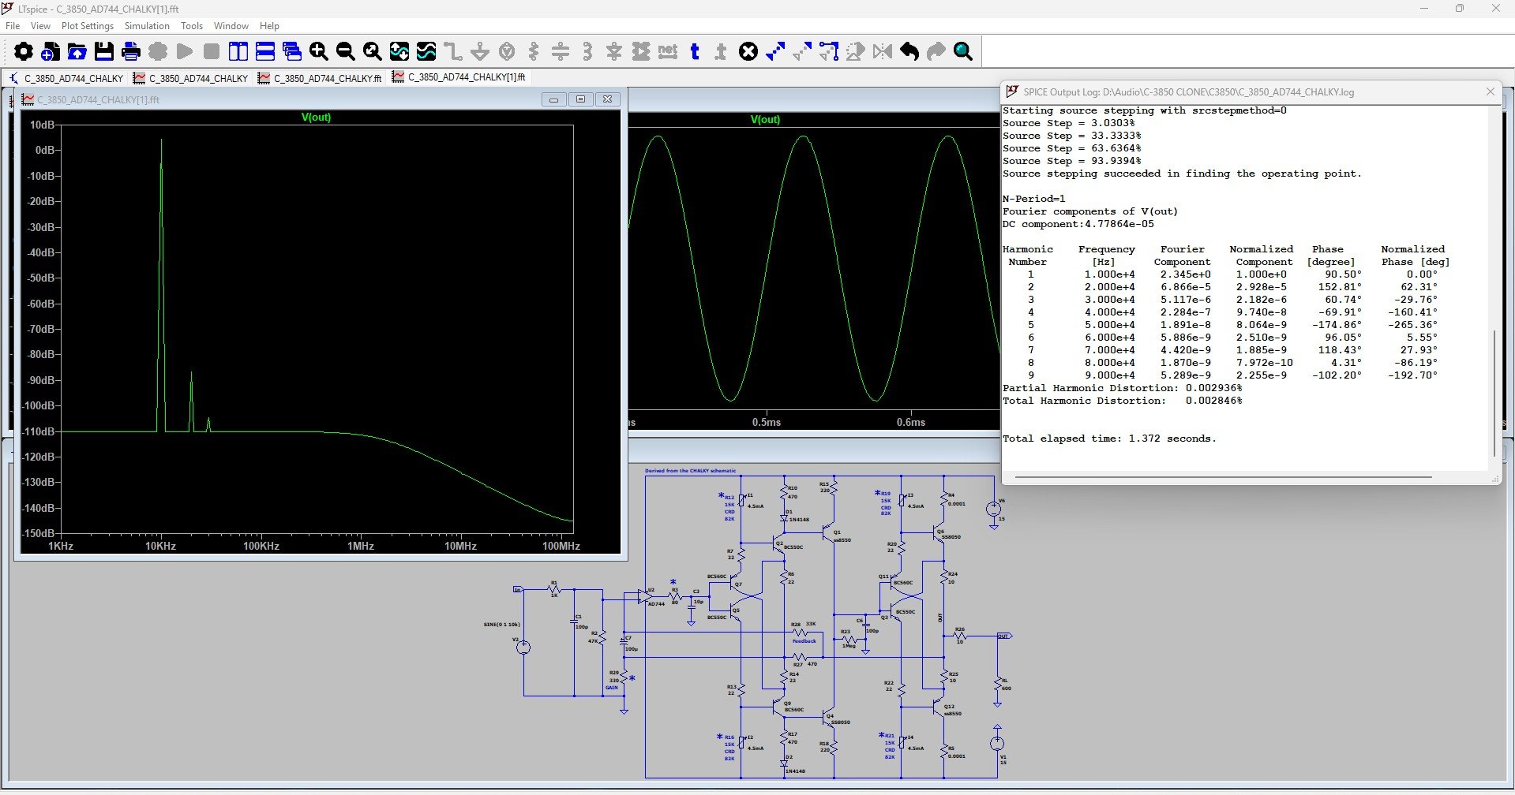Screen dimensions: 1515x795
Task: Select the Inductor placement tool
Action: pos(587,52)
